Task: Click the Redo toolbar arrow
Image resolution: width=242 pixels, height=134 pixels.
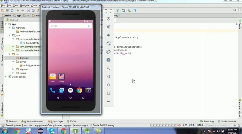Action: point(23,11)
